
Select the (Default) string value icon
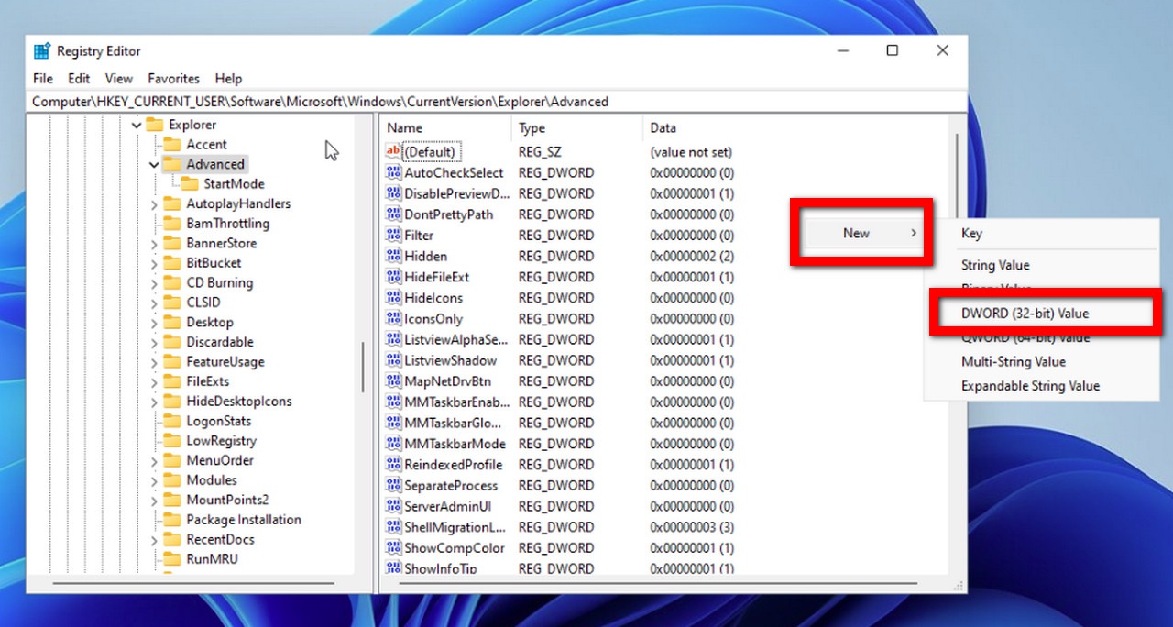tap(394, 151)
